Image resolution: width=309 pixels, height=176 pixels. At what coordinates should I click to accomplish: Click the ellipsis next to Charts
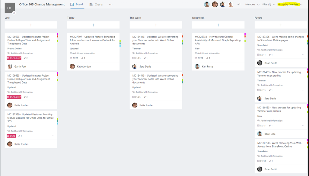111,5
